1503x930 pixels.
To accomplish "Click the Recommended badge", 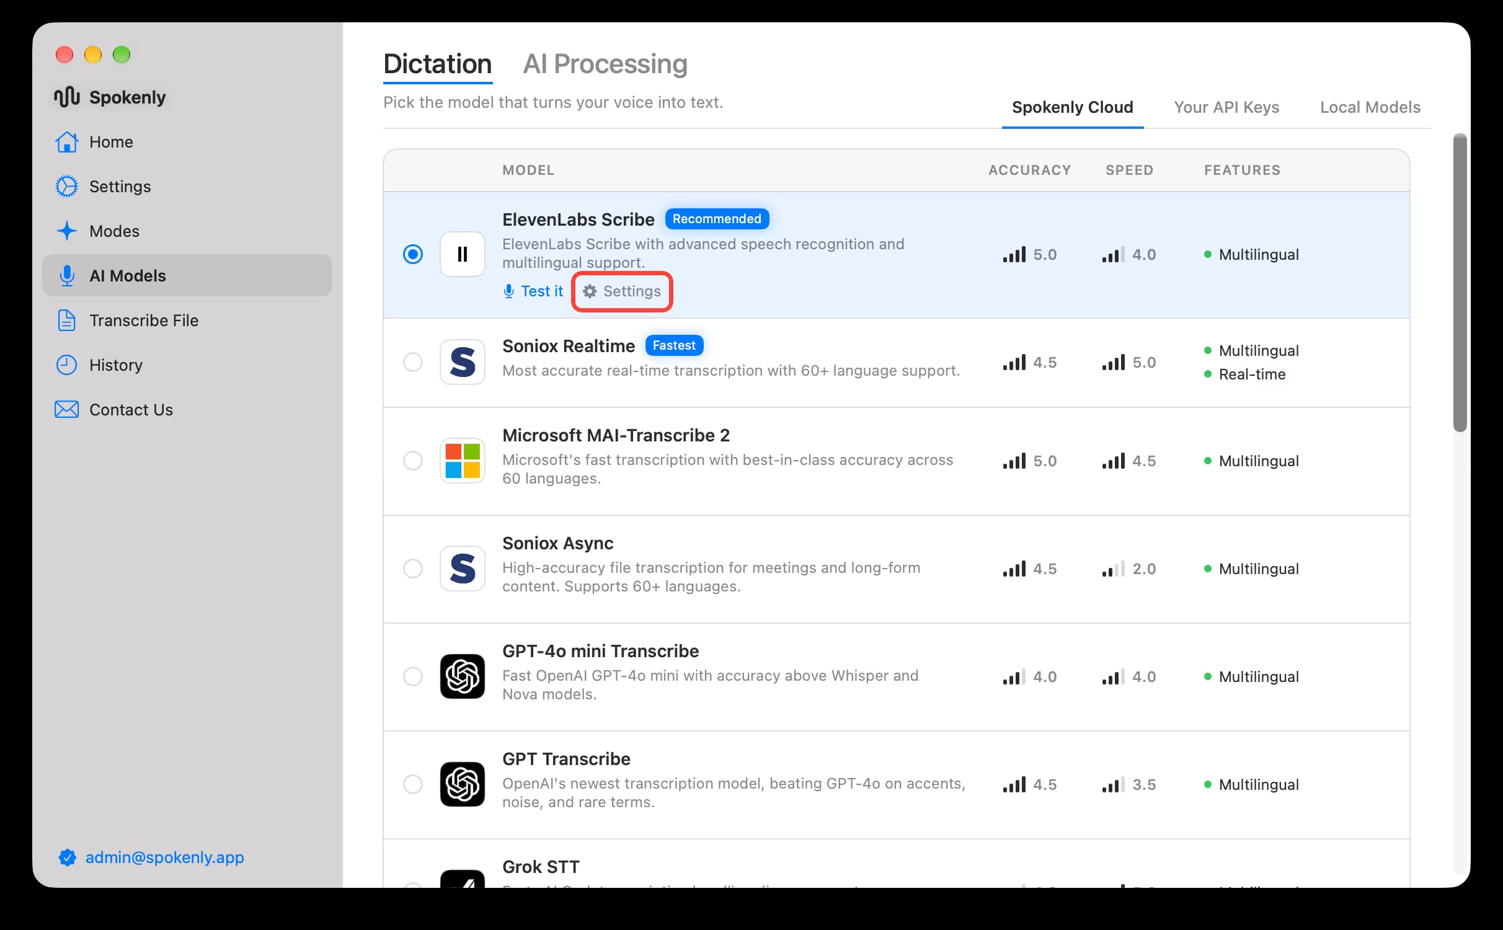I will click(x=717, y=219).
